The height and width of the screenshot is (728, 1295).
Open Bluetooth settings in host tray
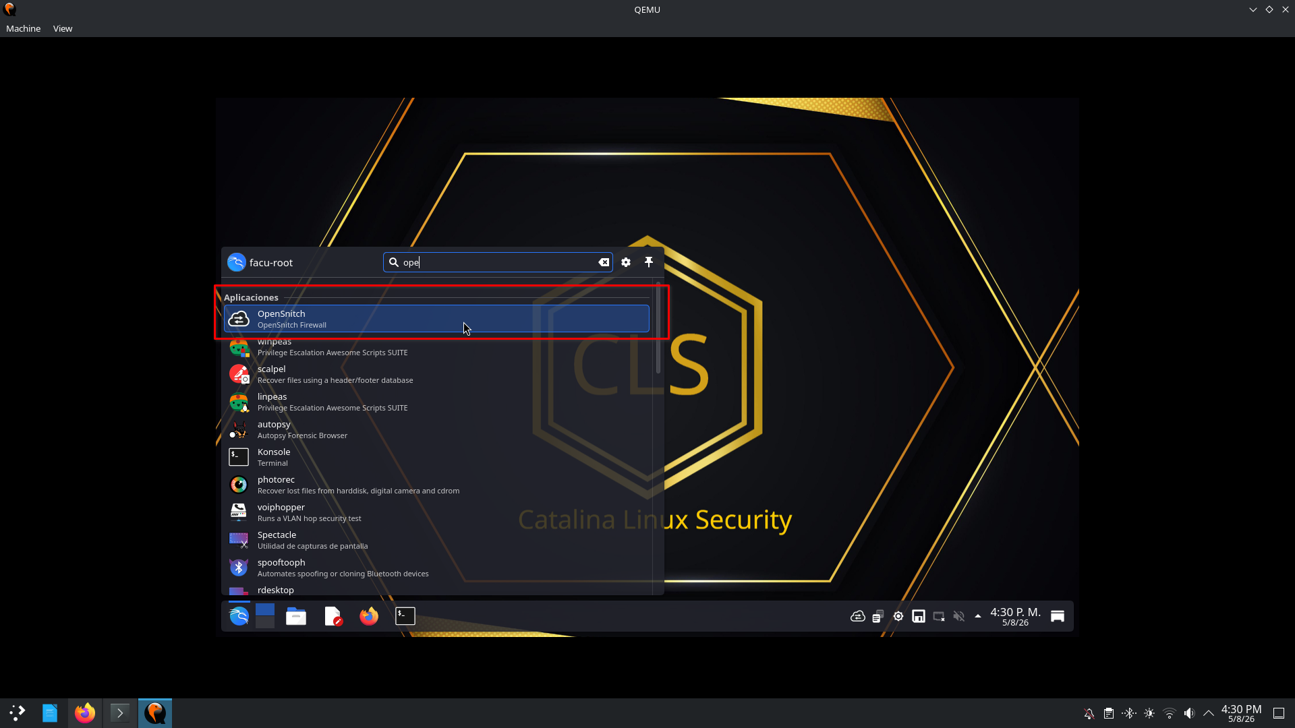click(1129, 713)
